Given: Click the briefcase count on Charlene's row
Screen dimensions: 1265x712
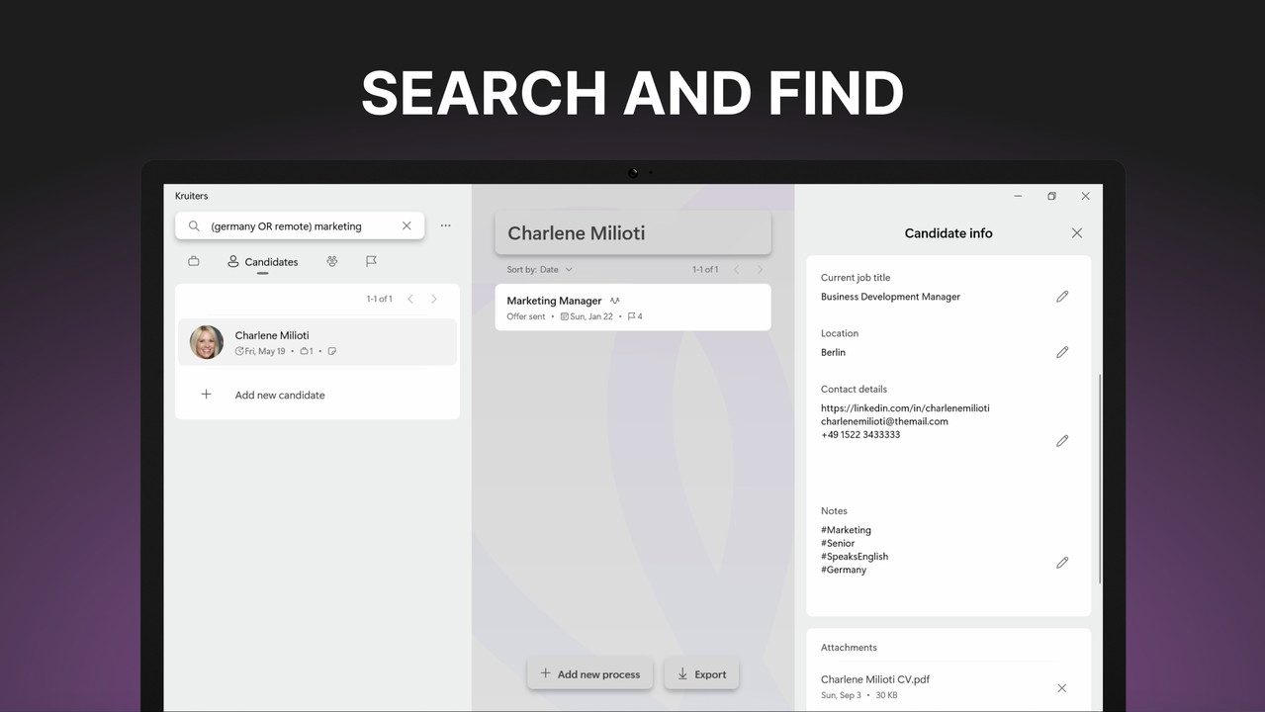Looking at the screenshot, I should tap(307, 351).
